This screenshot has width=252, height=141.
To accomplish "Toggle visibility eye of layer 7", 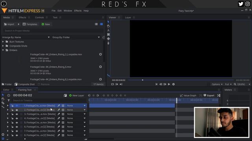I will (17, 131).
